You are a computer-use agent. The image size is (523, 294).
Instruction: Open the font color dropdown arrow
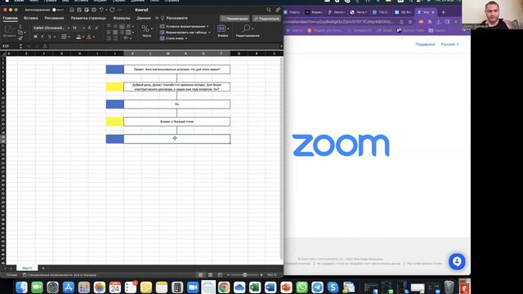point(94,37)
